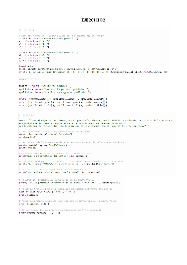Click the 'Escribe tu primer apellido' input line
The height and width of the screenshot is (265, 187).
53,89
